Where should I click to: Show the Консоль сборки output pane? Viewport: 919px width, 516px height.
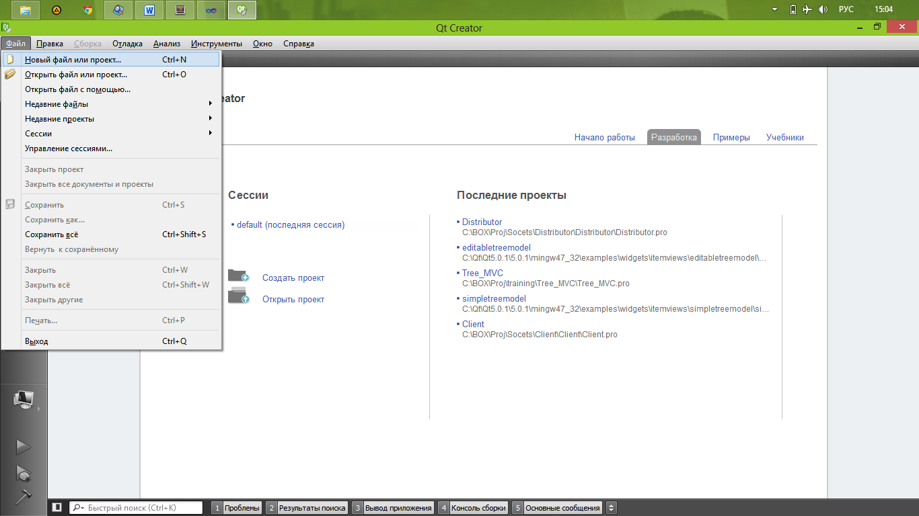click(x=473, y=508)
